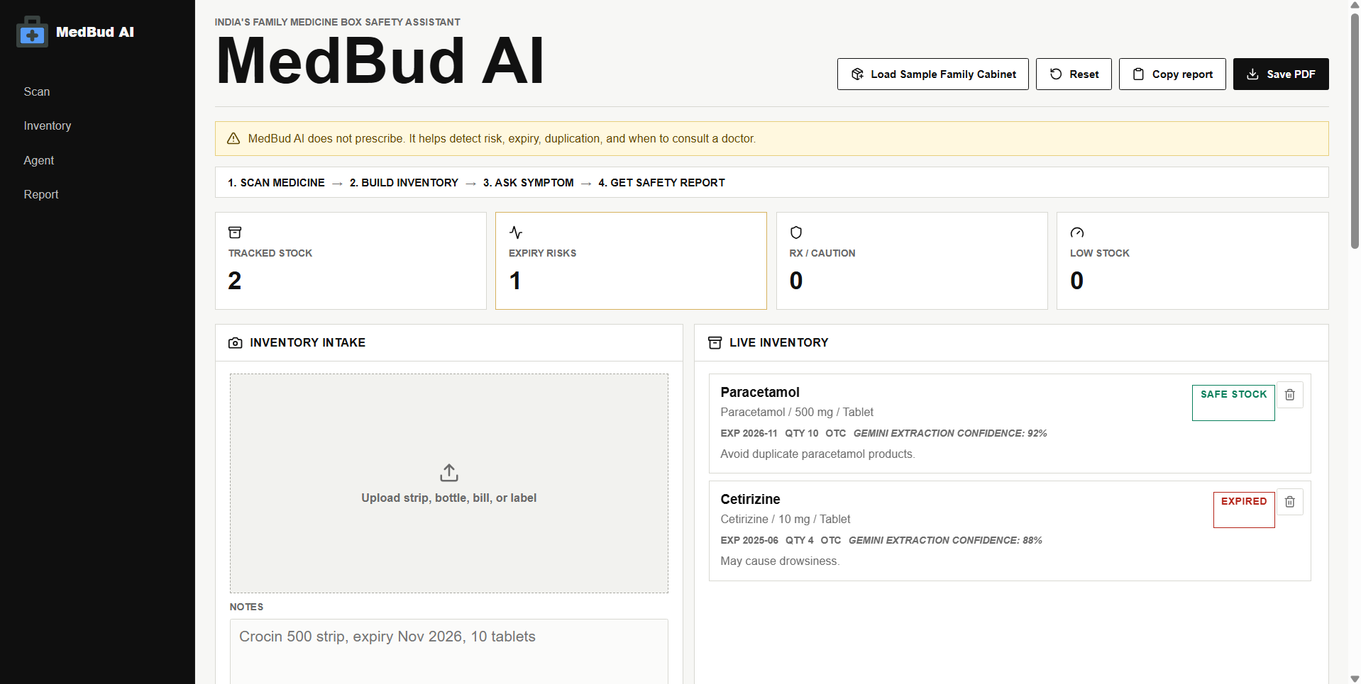The height and width of the screenshot is (684, 1361).
Task: Click 'QTY 4' on the Cetirizine card
Action: tap(800, 540)
